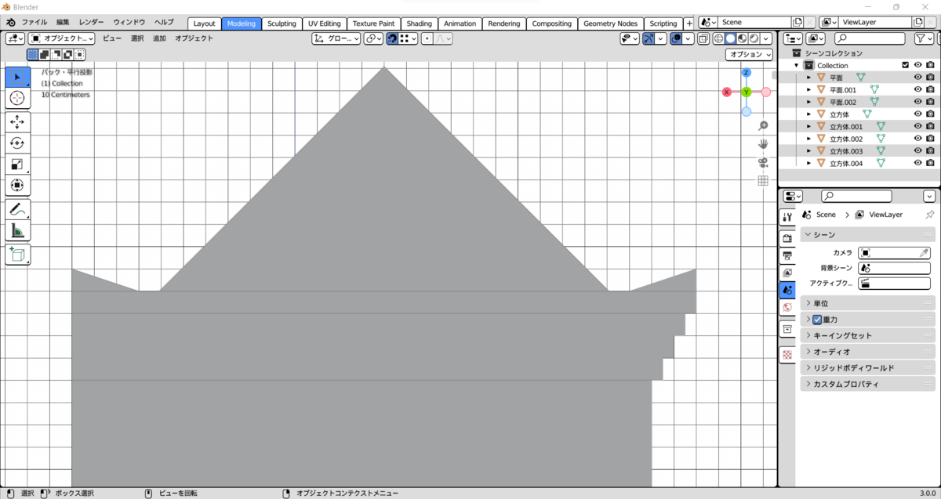This screenshot has width=941, height=499.
Task: Pick the Scale tool
Action: click(18, 165)
